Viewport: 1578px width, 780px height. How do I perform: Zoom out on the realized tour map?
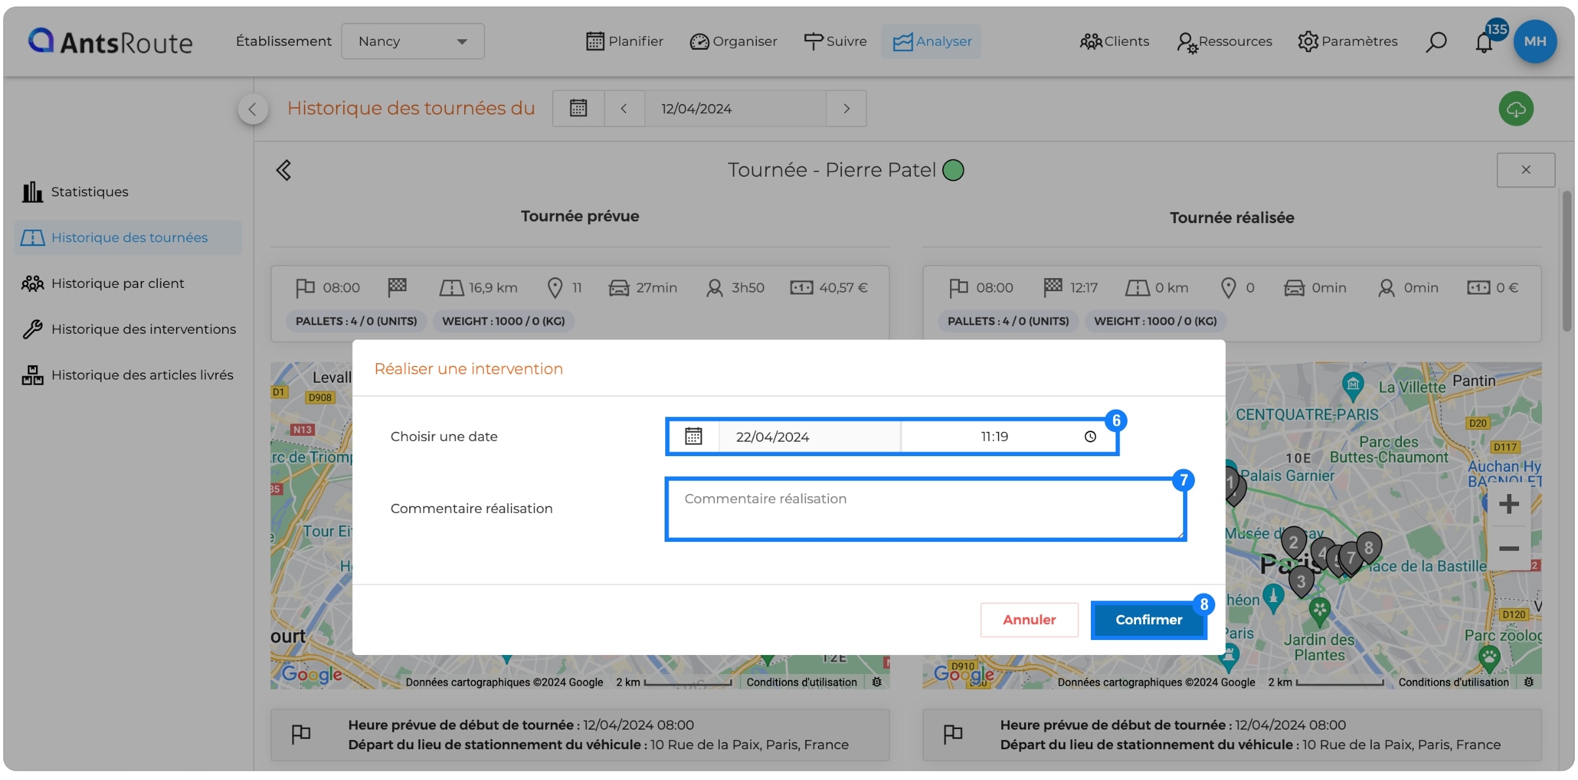(1509, 548)
